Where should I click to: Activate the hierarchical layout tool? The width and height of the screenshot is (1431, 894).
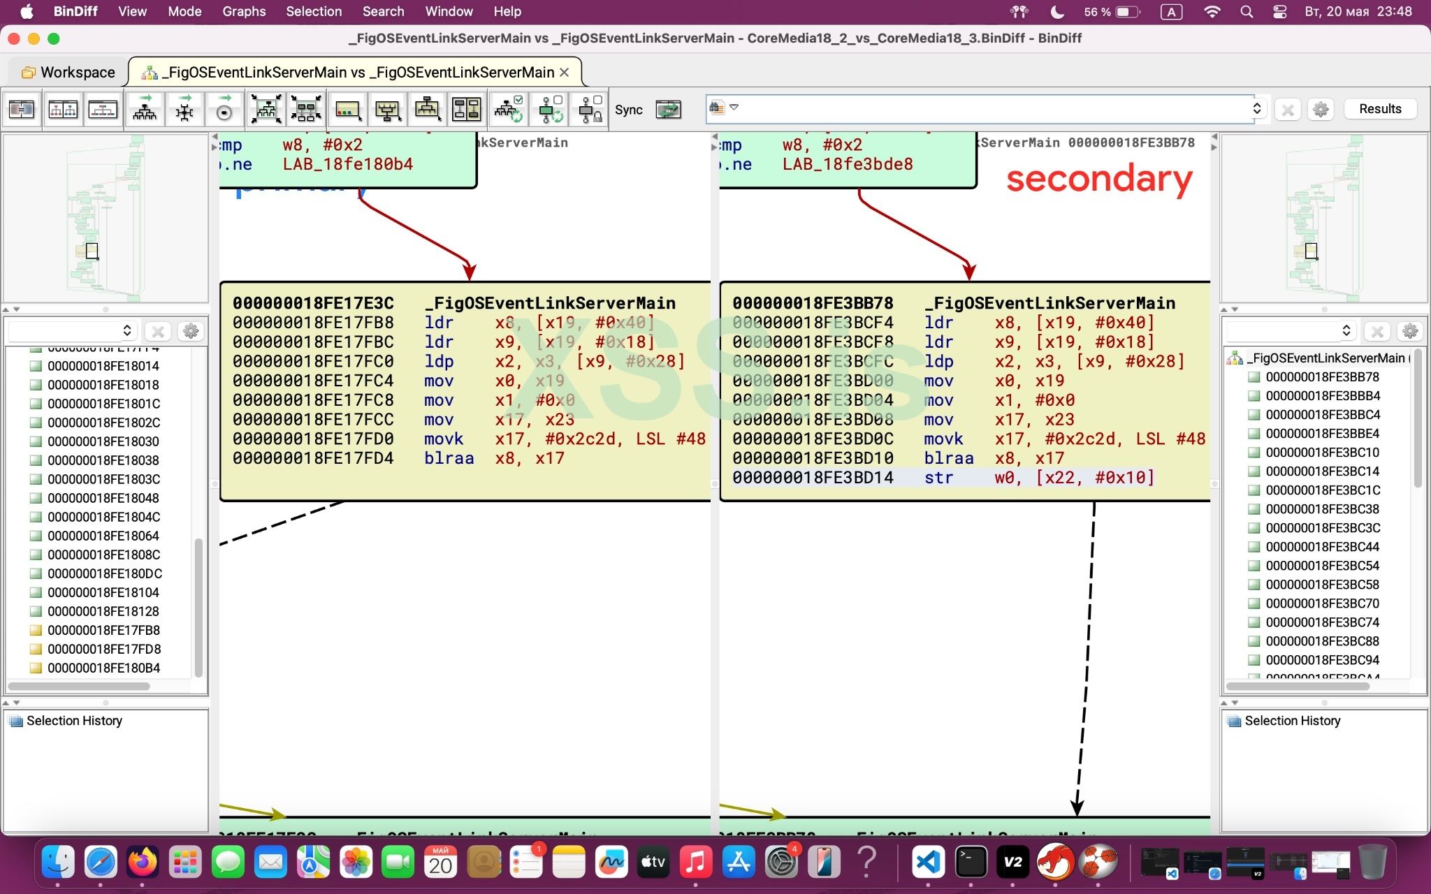145,110
